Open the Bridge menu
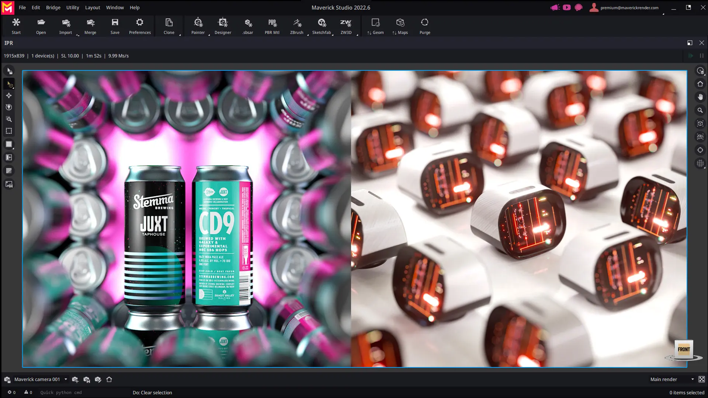708x398 pixels. click(53, 7)
